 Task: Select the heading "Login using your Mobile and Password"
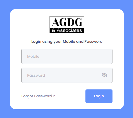67,42
